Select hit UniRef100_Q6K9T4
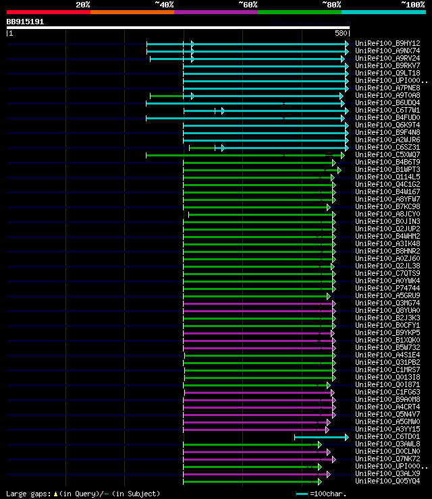Screen dimensions: 432x499 [x=387, y=125]
